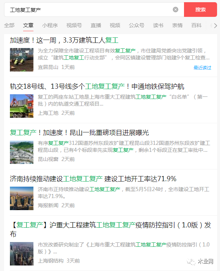
Task: Click the aerial hill view thumbnail
Action: (22, 152)
